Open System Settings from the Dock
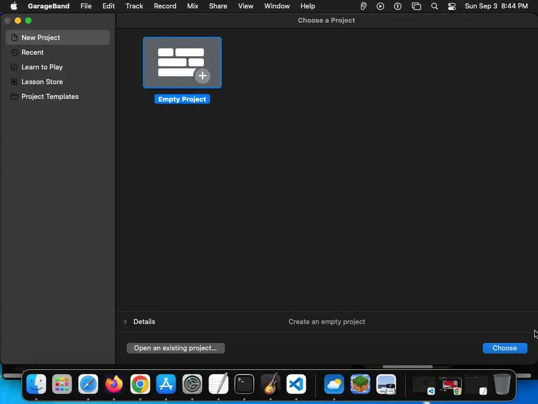The width and height of the screenshot is (538, 404). (x=192, y=384)
